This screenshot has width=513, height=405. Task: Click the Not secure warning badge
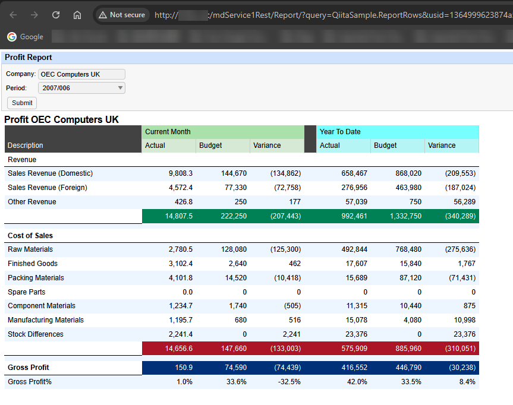(122, 15)
